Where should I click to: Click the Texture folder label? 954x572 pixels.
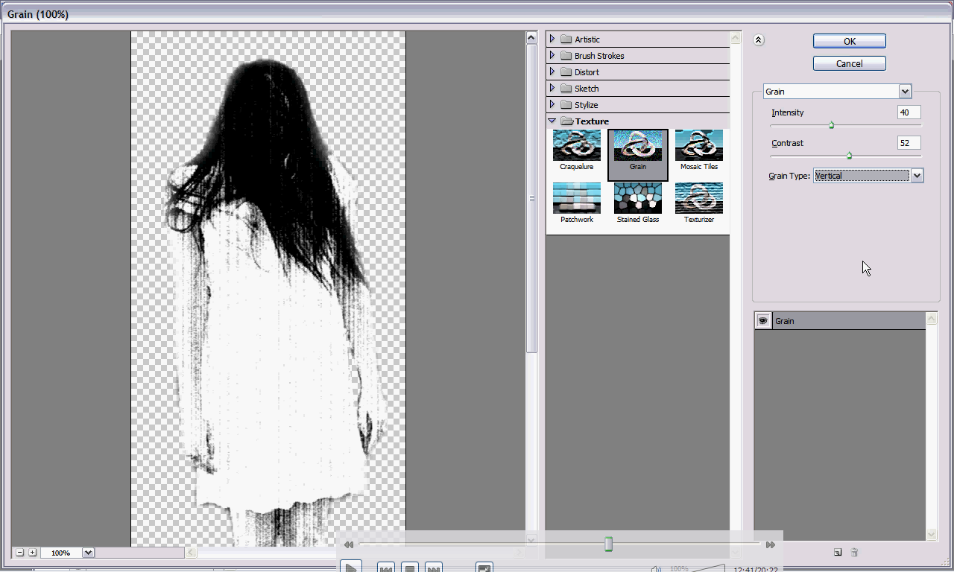[592, 121]
